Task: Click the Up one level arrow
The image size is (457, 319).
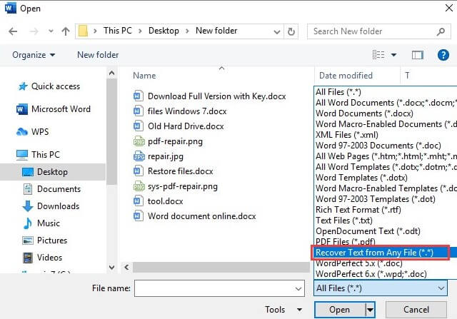Action: [x=65, y=31]
